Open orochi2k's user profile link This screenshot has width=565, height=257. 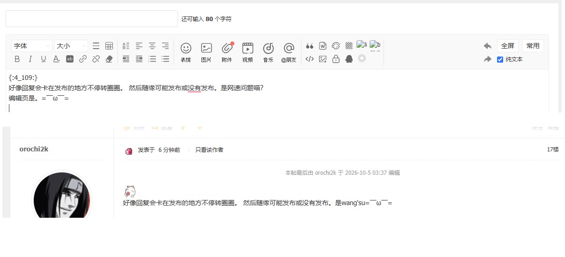[34, 149]
